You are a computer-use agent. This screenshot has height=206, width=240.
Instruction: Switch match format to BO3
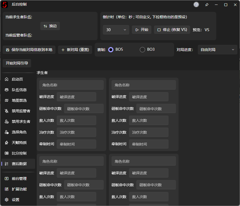click(x=142, y=49)
